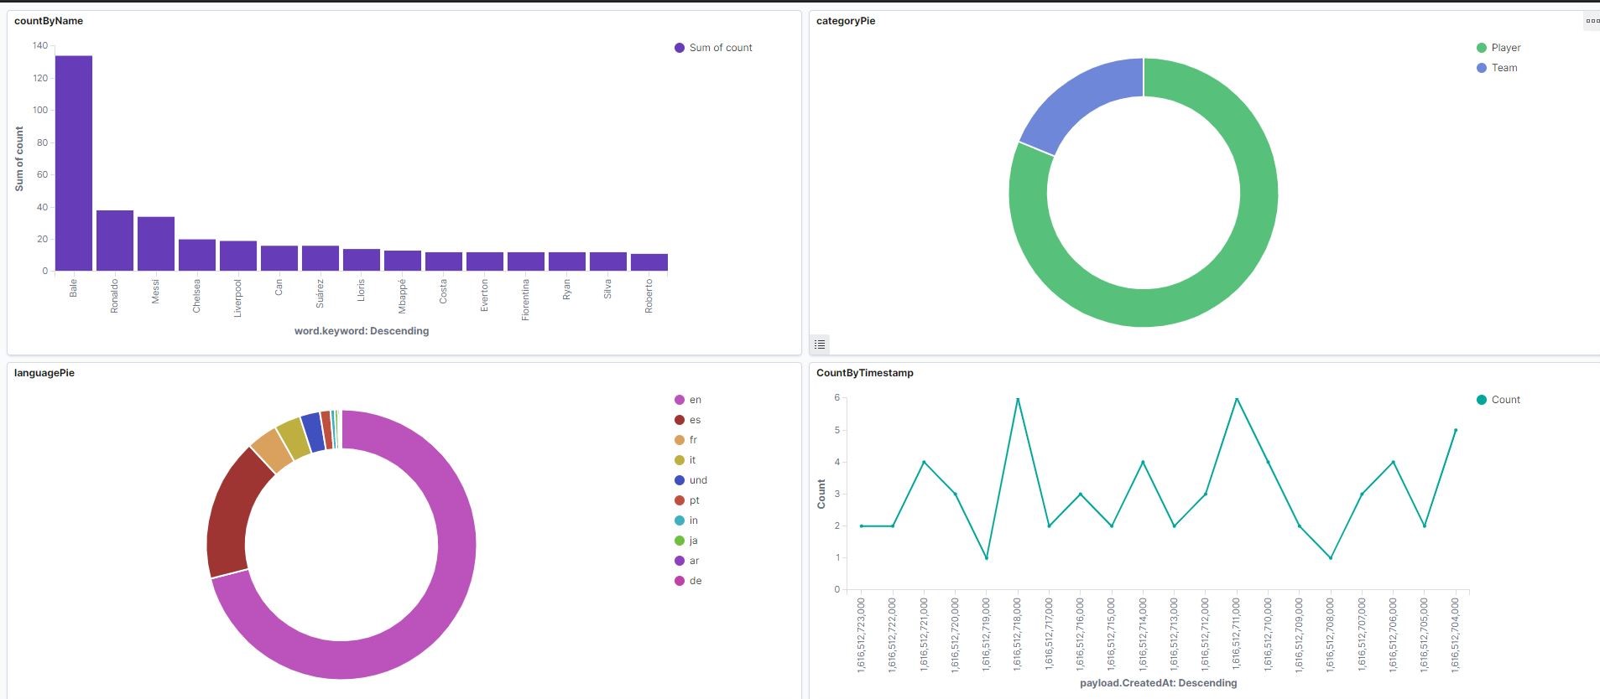Click the Liverpool bar in the bar chart
Screen dimensions: 1600x699
click(238, 256)
